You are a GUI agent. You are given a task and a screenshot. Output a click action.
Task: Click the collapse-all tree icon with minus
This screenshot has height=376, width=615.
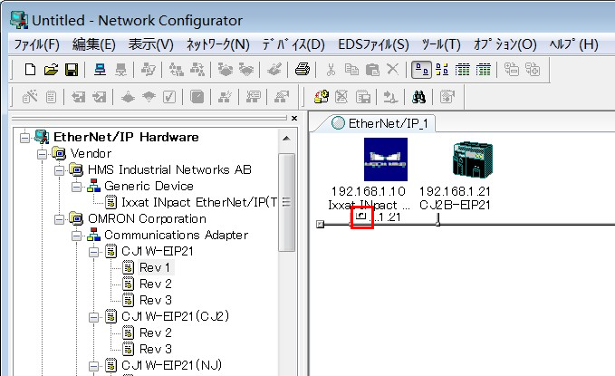coord(512,70)
